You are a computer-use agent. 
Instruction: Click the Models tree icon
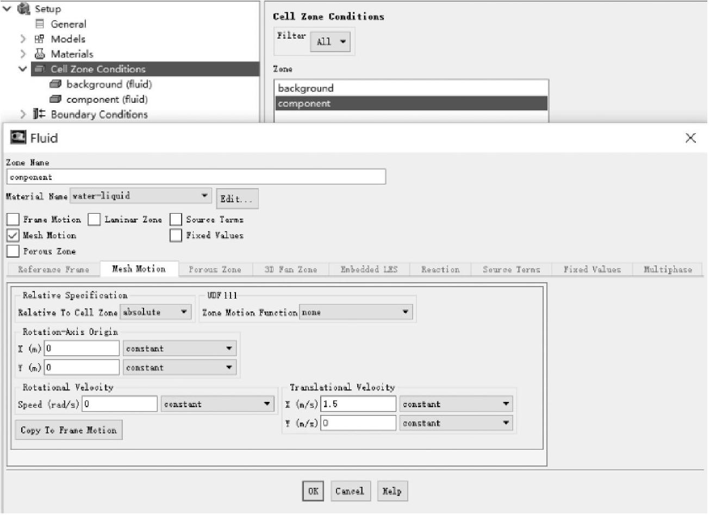pos(39,39)
